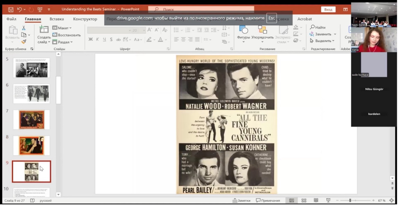Viewport: 398px width, 205px height.
Task: Select slide 7 thumbnail
Action: coord(31,120)
